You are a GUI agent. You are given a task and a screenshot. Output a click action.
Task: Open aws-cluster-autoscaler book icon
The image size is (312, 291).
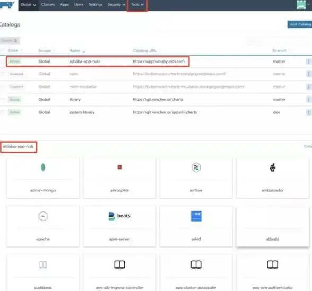(x=196, y=265)
